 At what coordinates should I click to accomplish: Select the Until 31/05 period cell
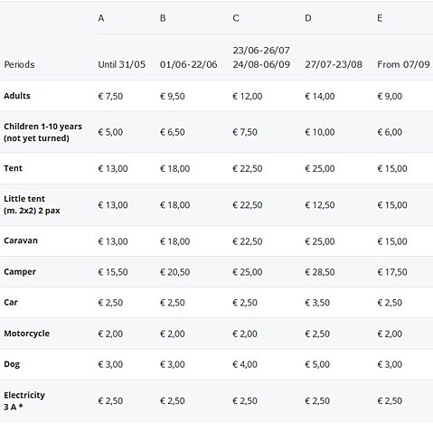tap(122, 64)
